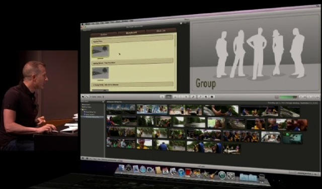Open Finder from the Dock
This screenshot has width=322, height=189.
point(121,168)
